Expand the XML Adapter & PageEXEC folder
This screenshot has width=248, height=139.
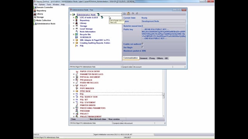pyautogui.click(x=74, y=40)
